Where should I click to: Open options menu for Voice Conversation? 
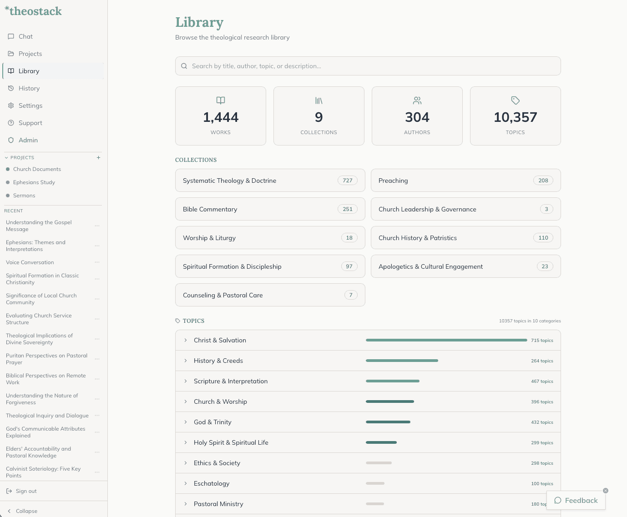coord(97,262)
